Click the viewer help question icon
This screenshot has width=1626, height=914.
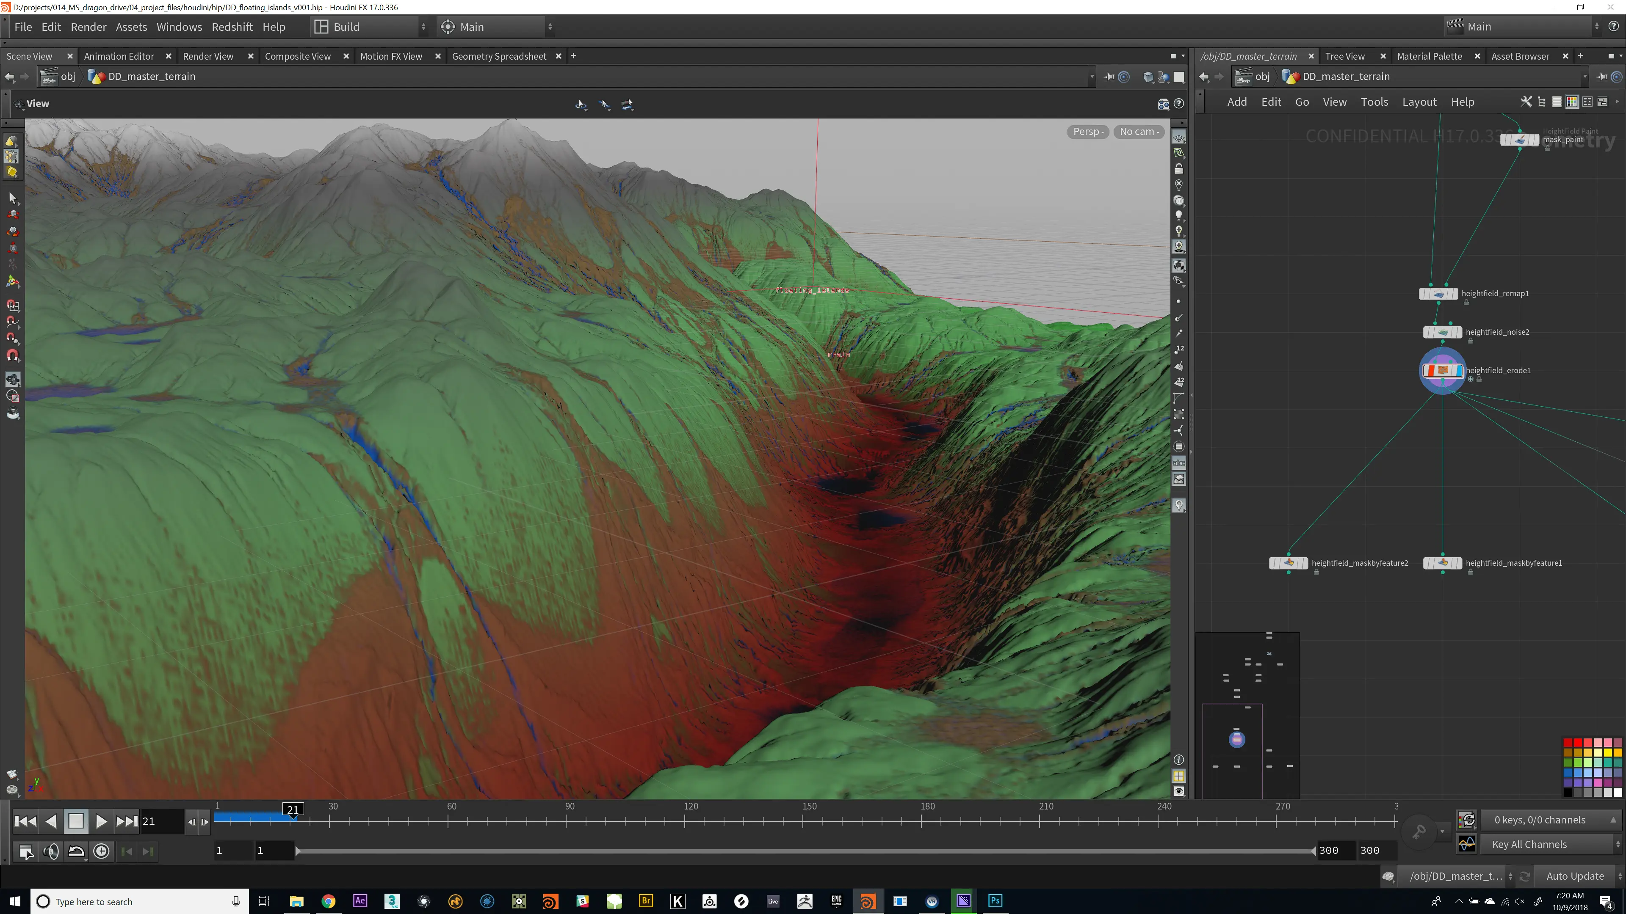click(x=1178, y=103)
